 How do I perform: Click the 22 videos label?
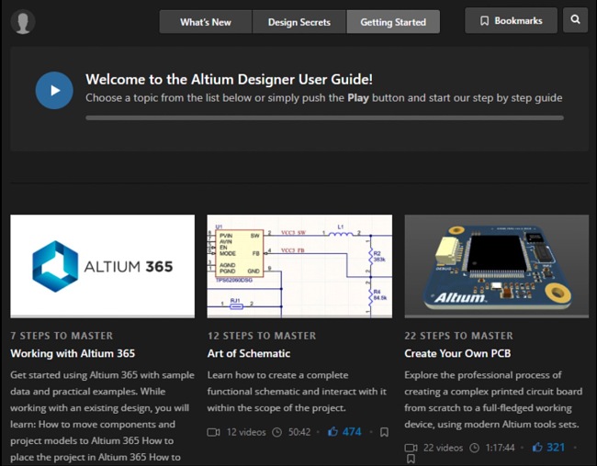pos(444,448)
